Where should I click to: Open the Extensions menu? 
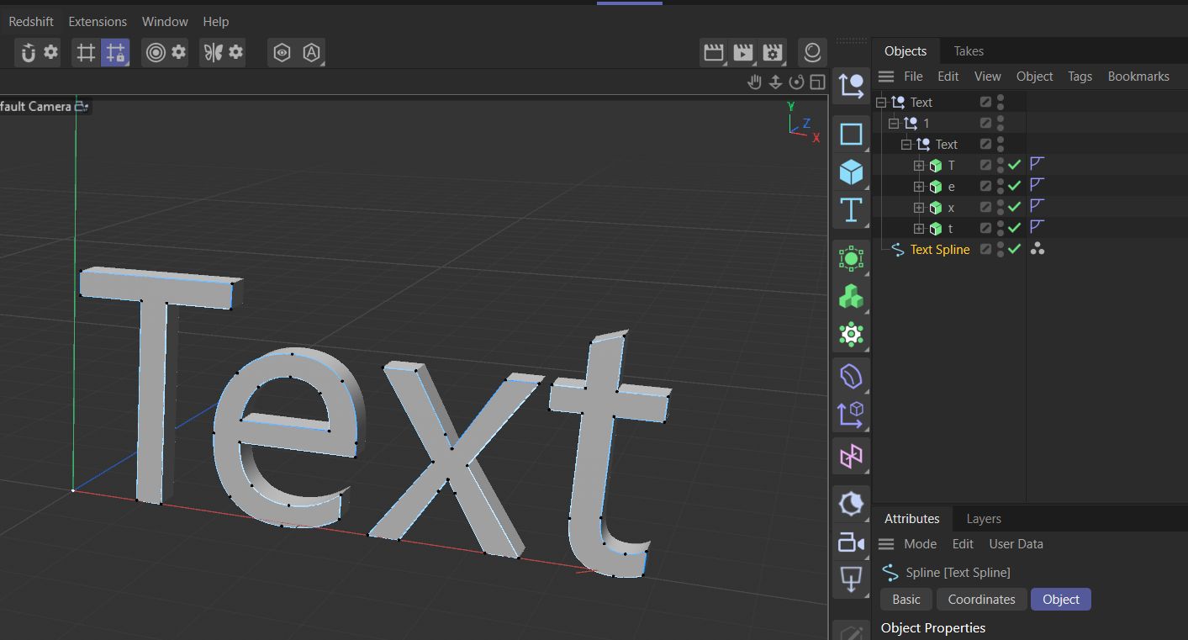[x=98, y=22]
